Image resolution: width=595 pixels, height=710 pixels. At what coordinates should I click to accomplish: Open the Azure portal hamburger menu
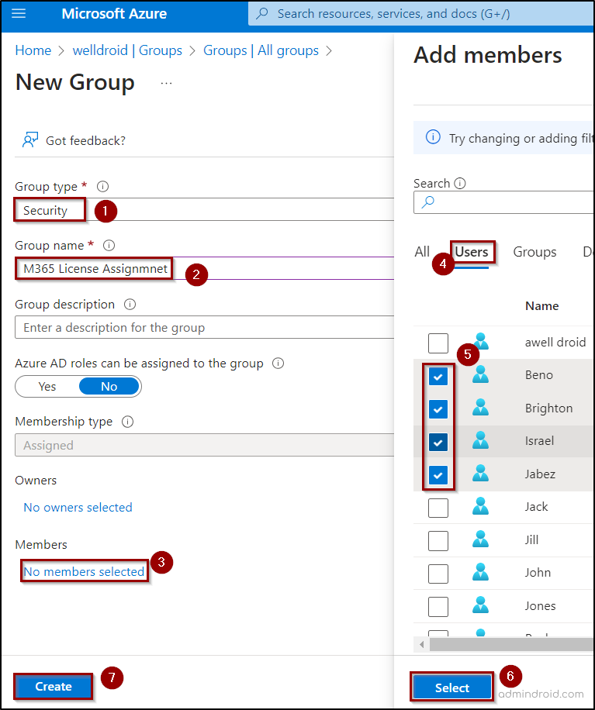[x=19, y=14]
